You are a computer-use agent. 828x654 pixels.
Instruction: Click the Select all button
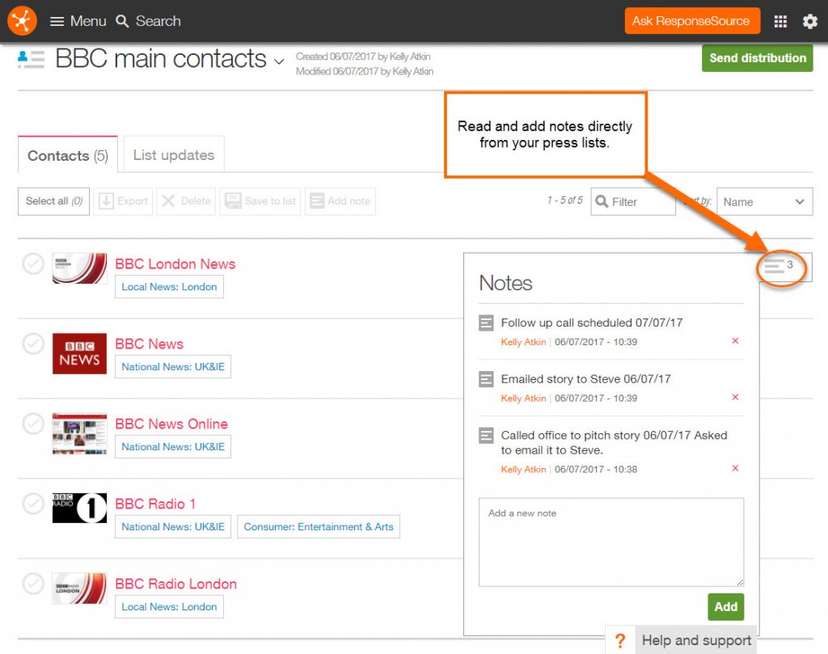coord(54,201)
